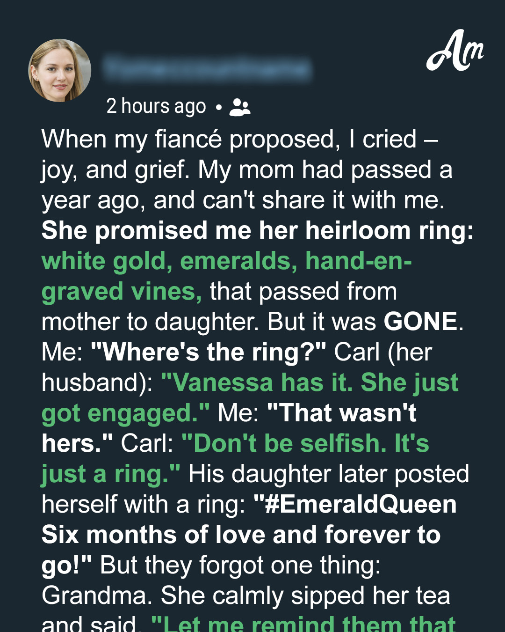Image resolution: width=505 pixels, height=632 pixels.
Task: Click the friends audience icon
Action: pos(240,107)
